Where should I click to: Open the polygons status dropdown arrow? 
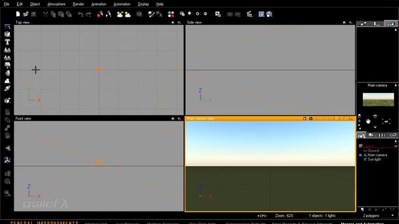[x=393, y=216]
